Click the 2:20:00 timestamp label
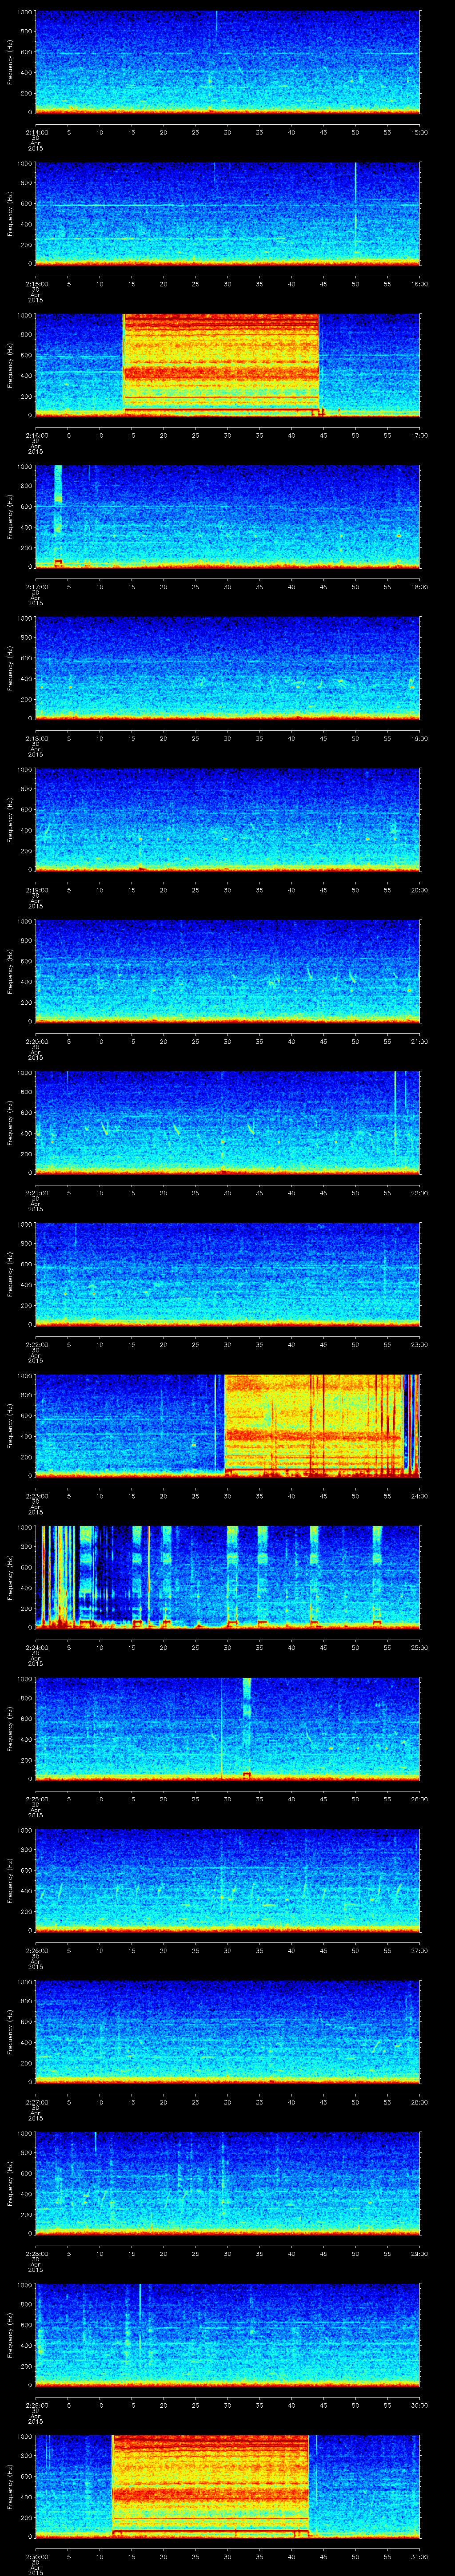Image resolution: width=455 pixels, height=2576 pixels. [x=35, y=1041]
